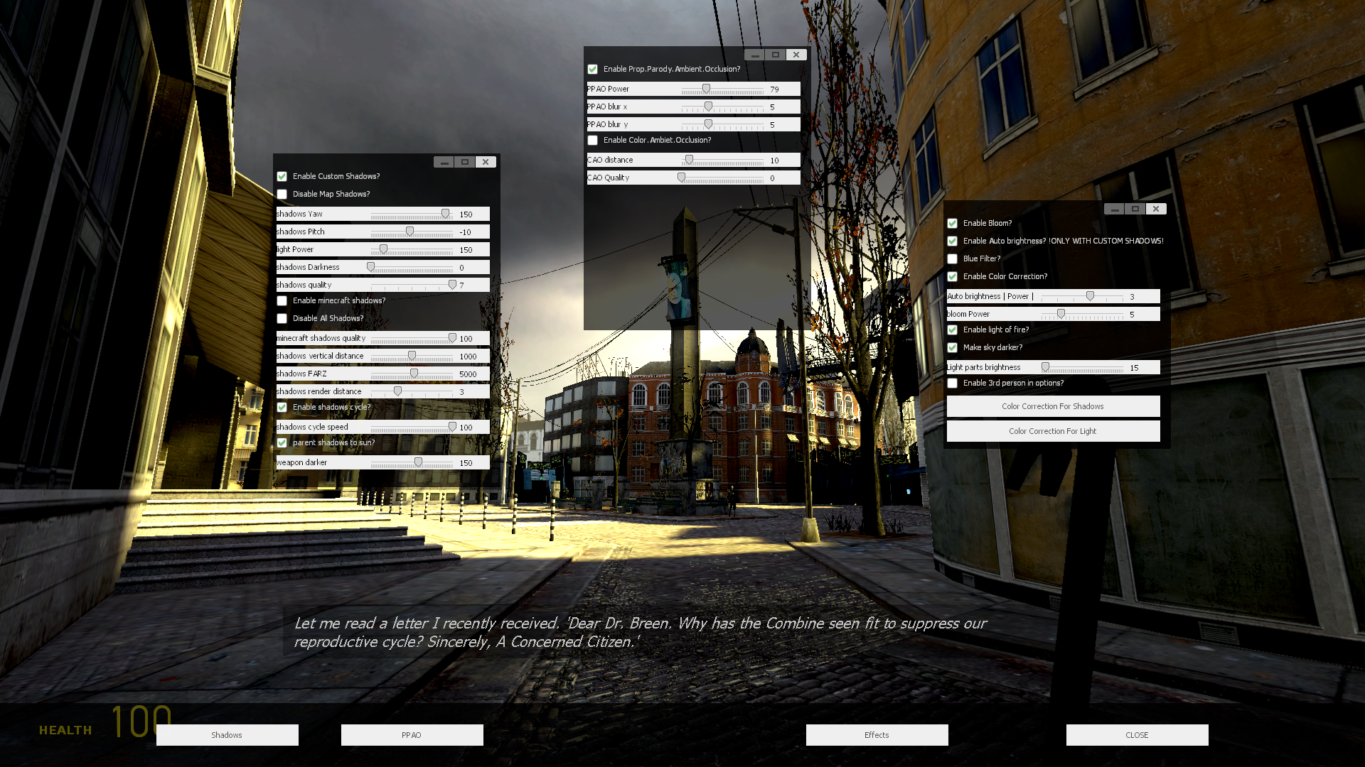
Task: Maximize the Shadows settings window
Action: pyautogui.click(x=465, y=162)
